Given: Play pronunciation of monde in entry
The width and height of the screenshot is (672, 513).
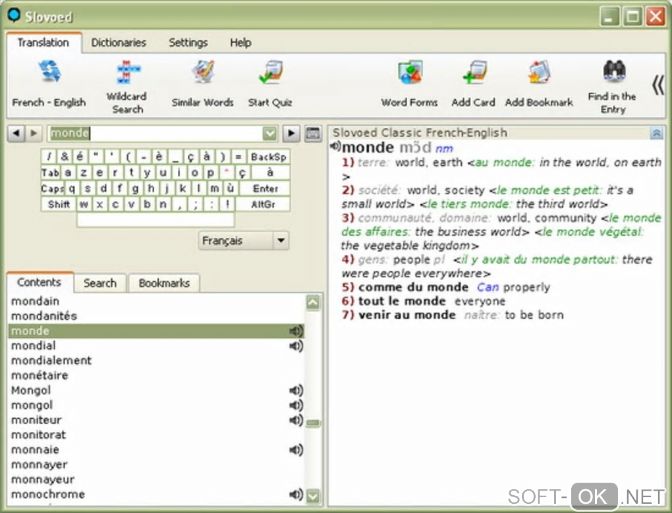Looking at the screenshot, I should point(335,146).
